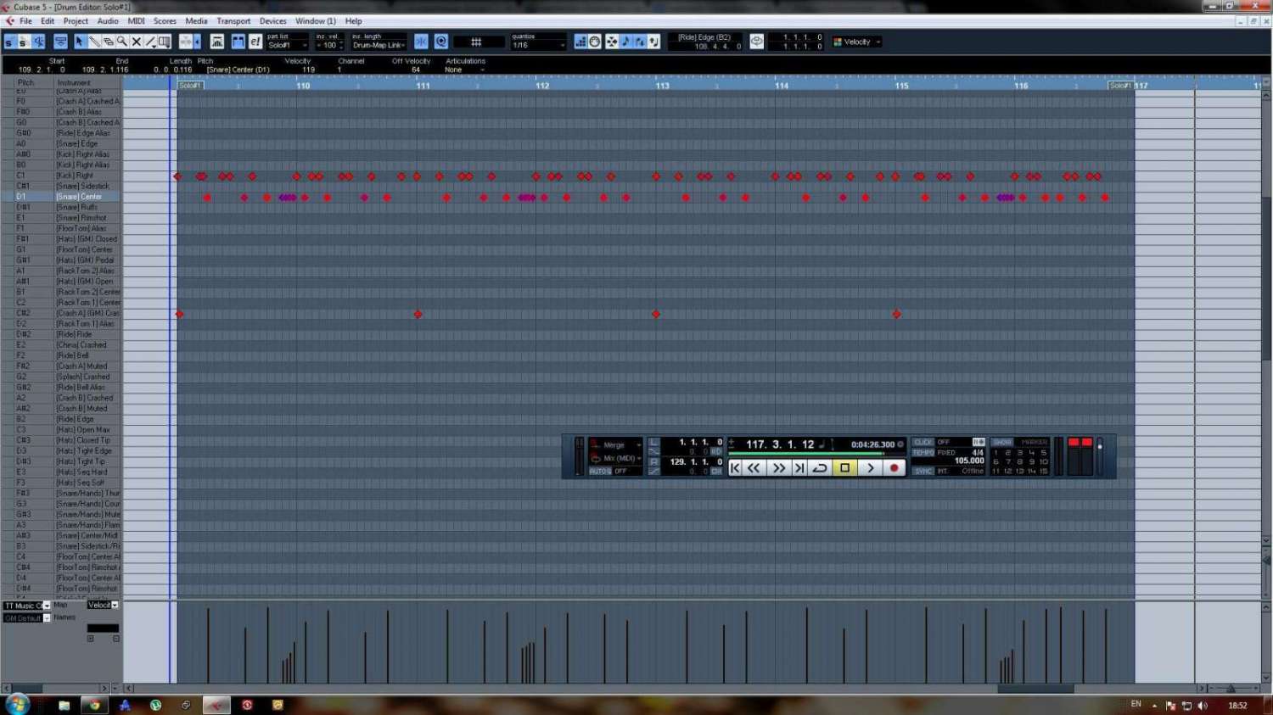
Task: Open the quantize 1/16 dropdown
Action: [x=538, y=45]
